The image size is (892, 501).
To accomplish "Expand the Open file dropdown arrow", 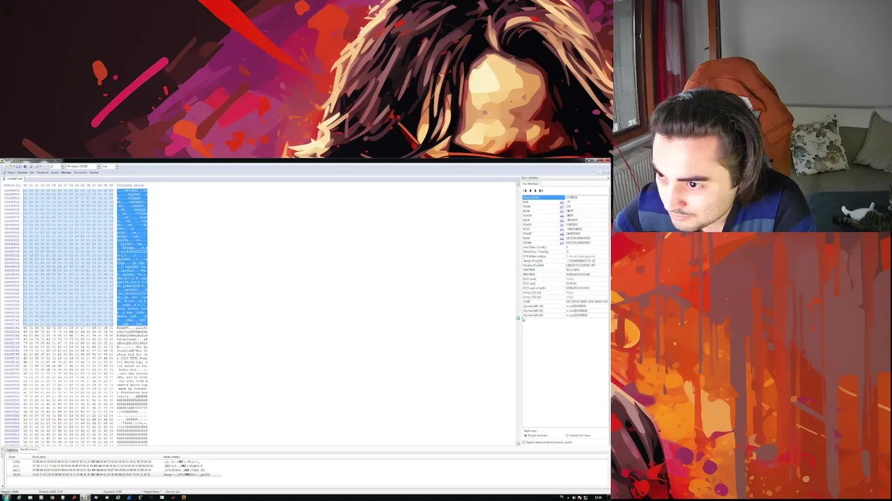I will click(x=14, y=166).
